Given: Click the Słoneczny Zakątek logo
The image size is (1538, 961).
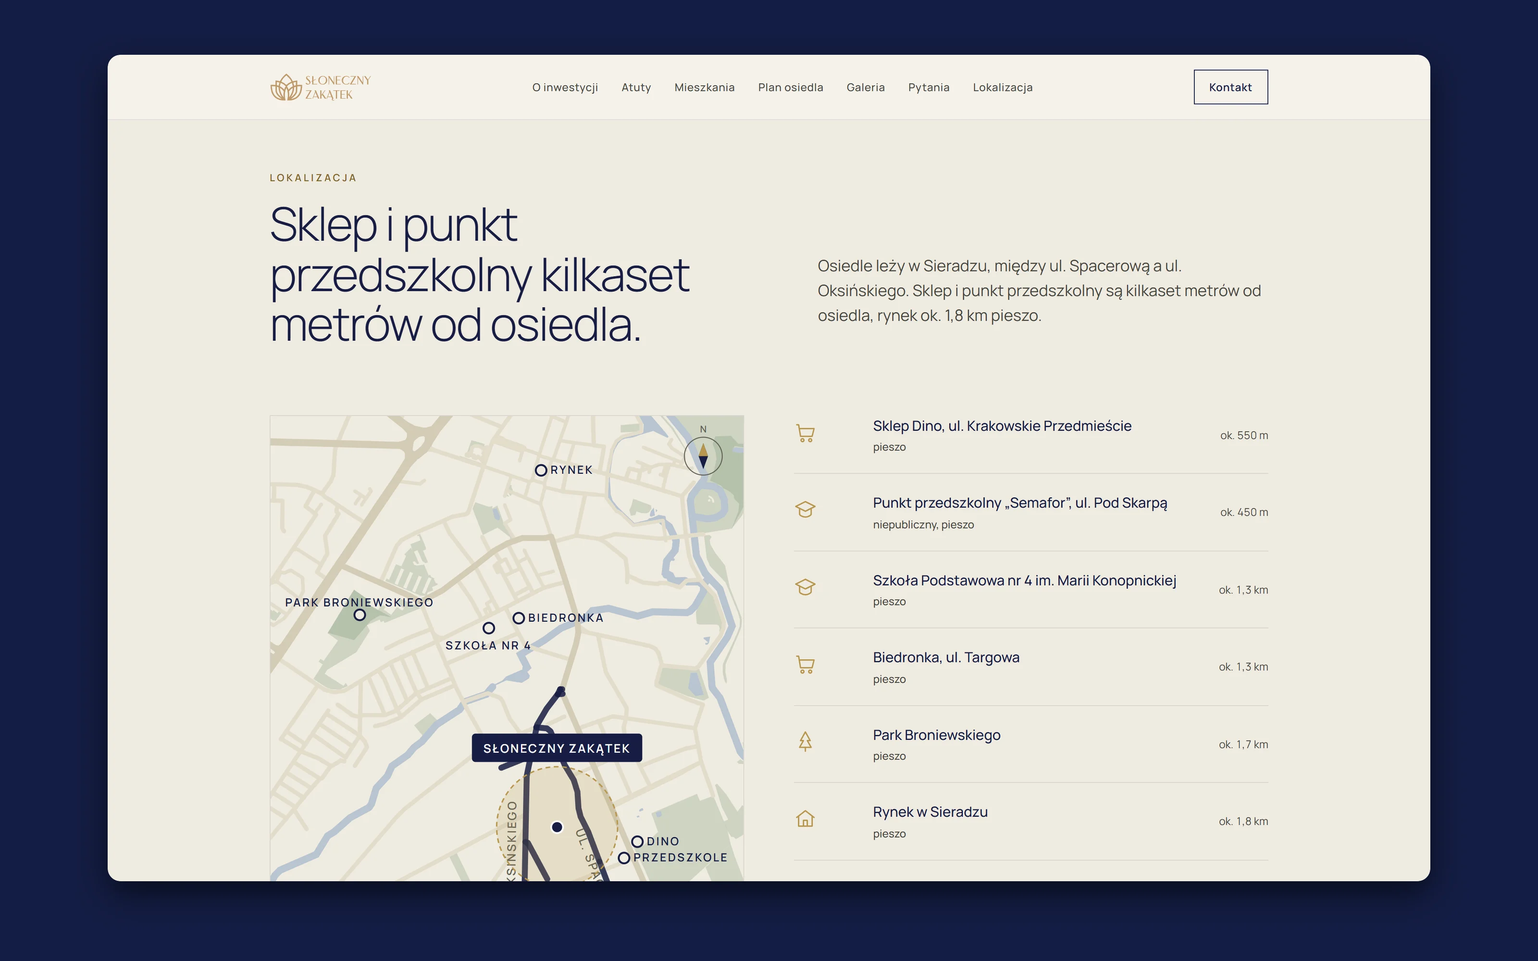Looking at the screenshot, I should pos(320,87).
